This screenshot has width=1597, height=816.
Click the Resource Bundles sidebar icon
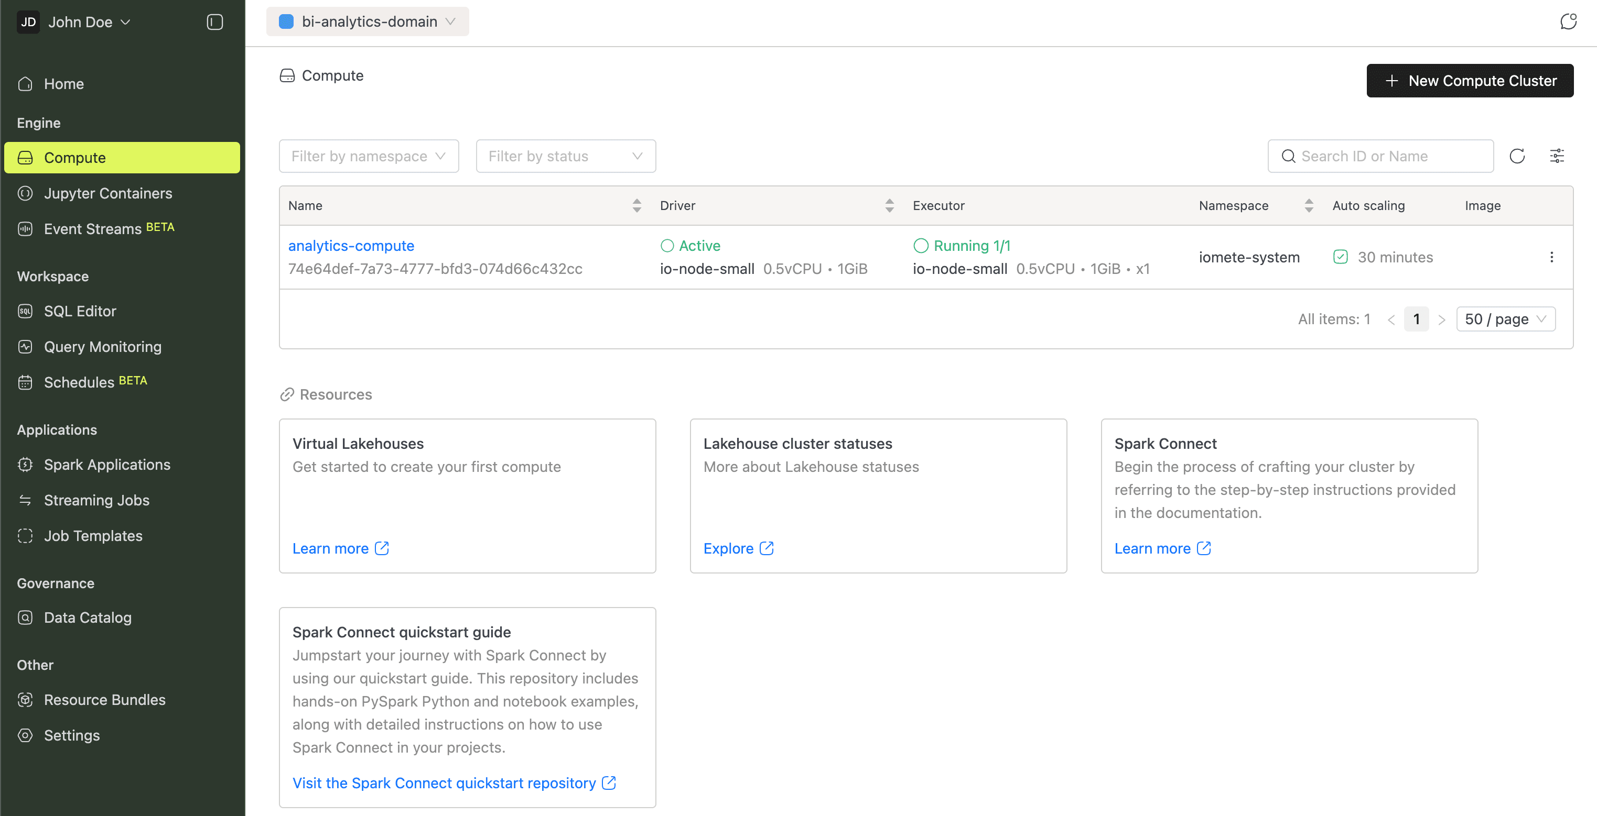(25, 700)
